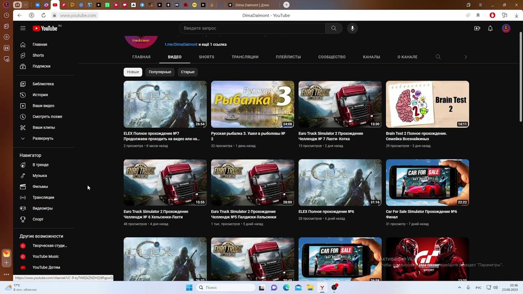Open the 13:30 Euro Truck Simulator thumbnail
The width and height of the screenshot is (523, 294).
click(340, 104)
